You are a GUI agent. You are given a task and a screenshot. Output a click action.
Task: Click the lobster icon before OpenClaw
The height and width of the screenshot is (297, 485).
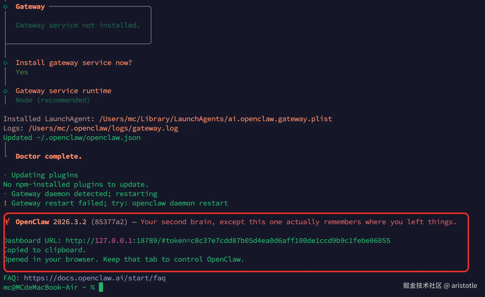click(x=7, y=222)
